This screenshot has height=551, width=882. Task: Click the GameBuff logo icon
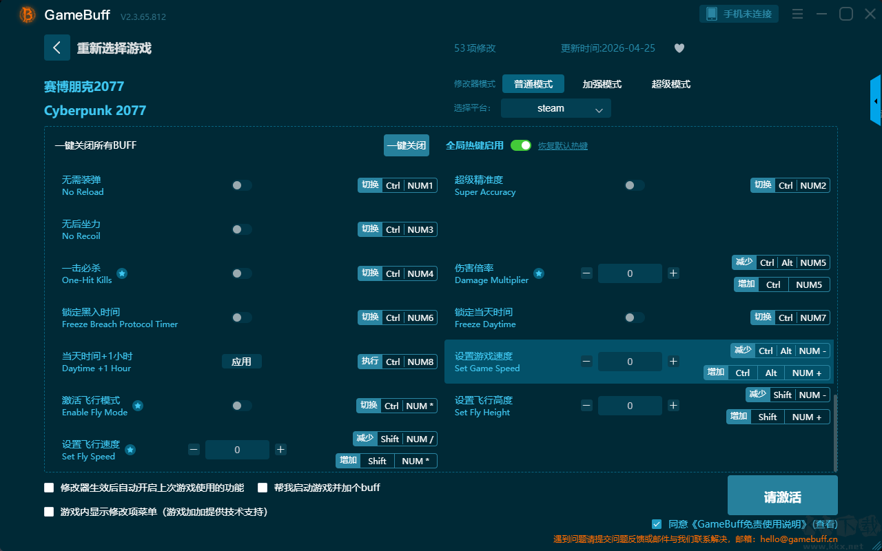coord(28,14)
